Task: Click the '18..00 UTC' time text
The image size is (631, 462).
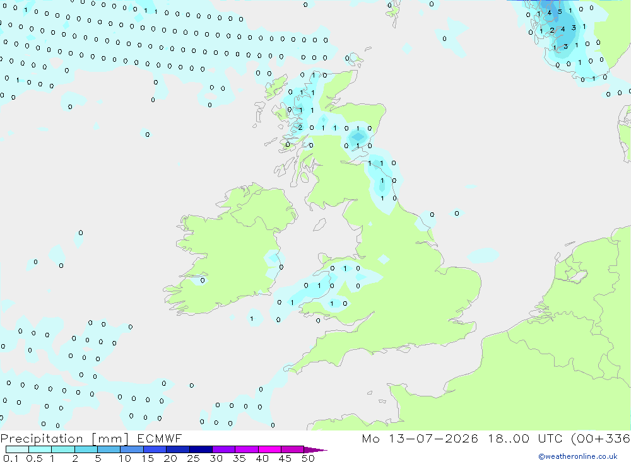Action: pyautogui.click(x=525, y=439)
